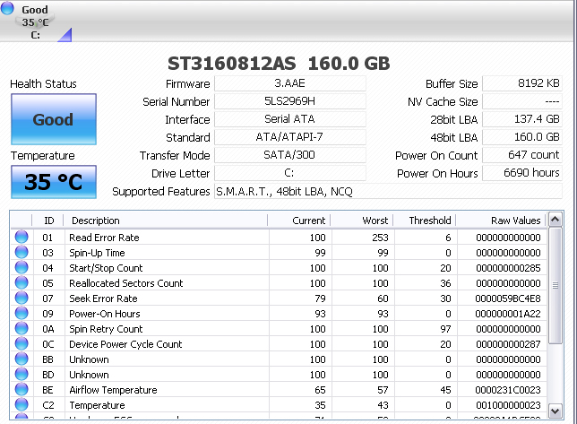Screen dimensions: 577x424
Task: Select the Seek Error Rate description text
Action: 103,299
